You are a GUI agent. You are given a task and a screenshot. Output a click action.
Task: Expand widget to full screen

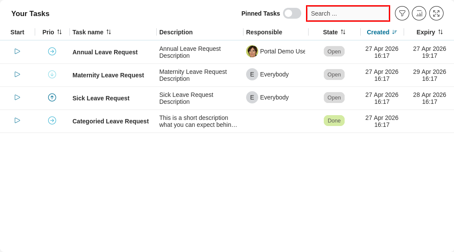(x=436, y=13)
